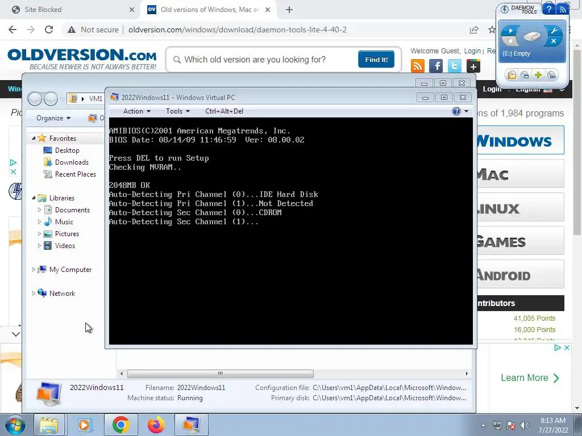
Task: Click the DAEMON Tools gadget RSS feed icon
Action: [563, 9]
